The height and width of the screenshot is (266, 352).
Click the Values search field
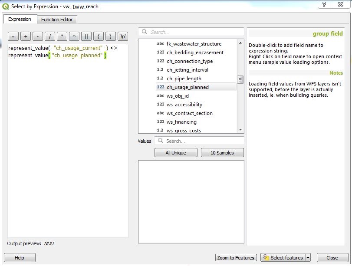click(199, 141)
